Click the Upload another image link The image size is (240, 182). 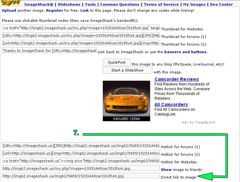(x=9, y=11)
